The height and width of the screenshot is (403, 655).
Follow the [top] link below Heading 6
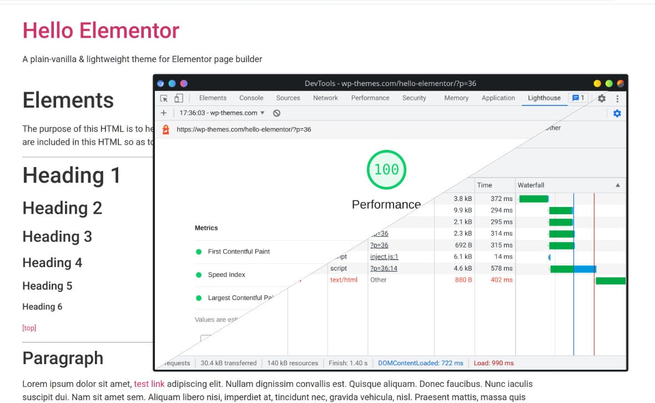point(29,328)
